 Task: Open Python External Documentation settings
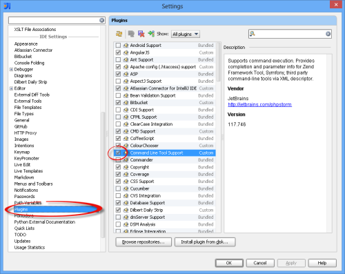tap(45, 222)
